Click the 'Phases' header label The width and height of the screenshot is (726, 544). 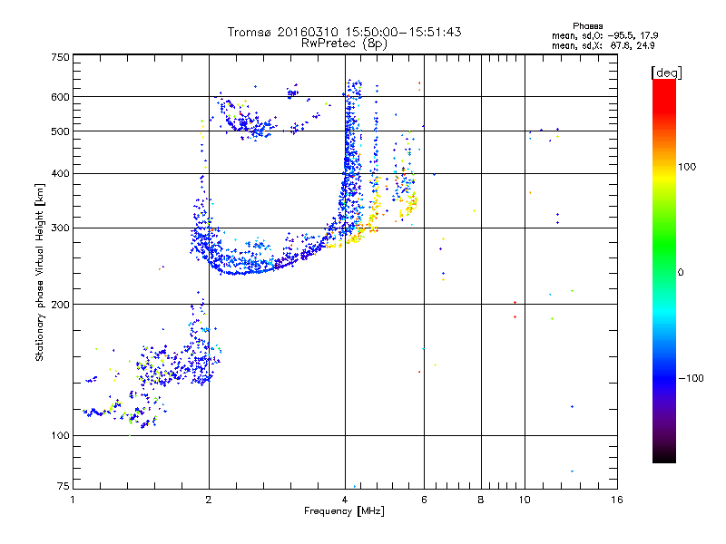[x=587, y=26]
